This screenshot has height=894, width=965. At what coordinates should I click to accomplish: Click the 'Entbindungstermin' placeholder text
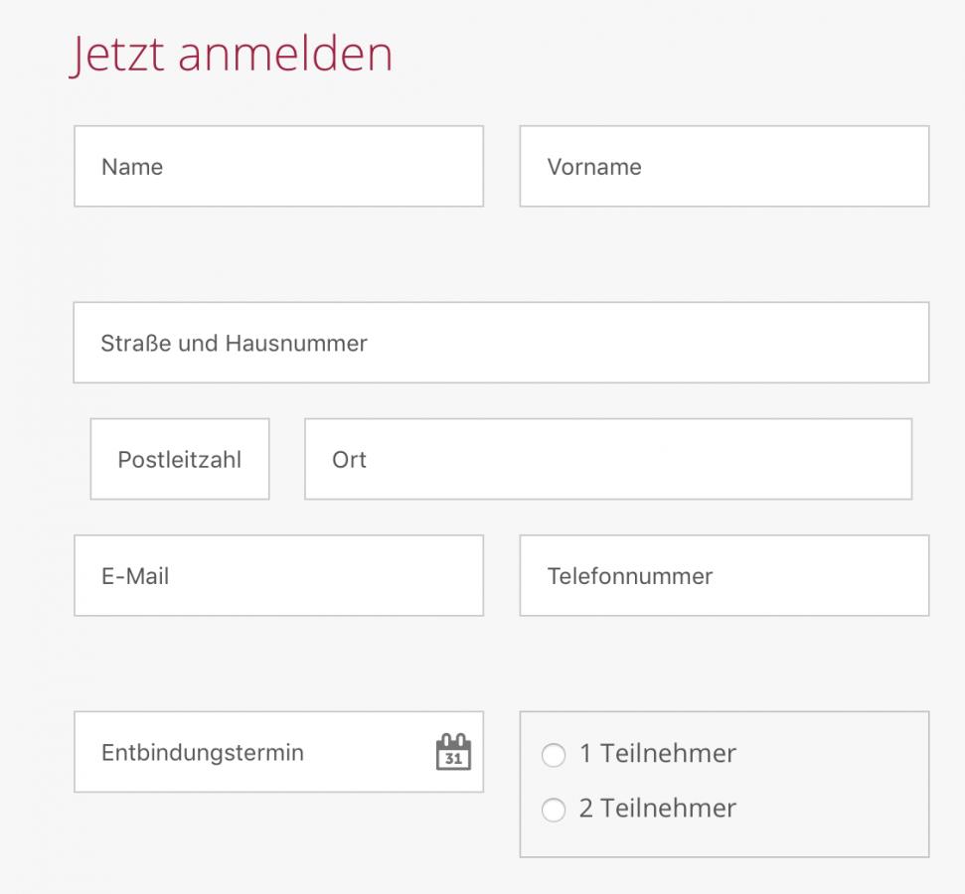click(203, 753)
